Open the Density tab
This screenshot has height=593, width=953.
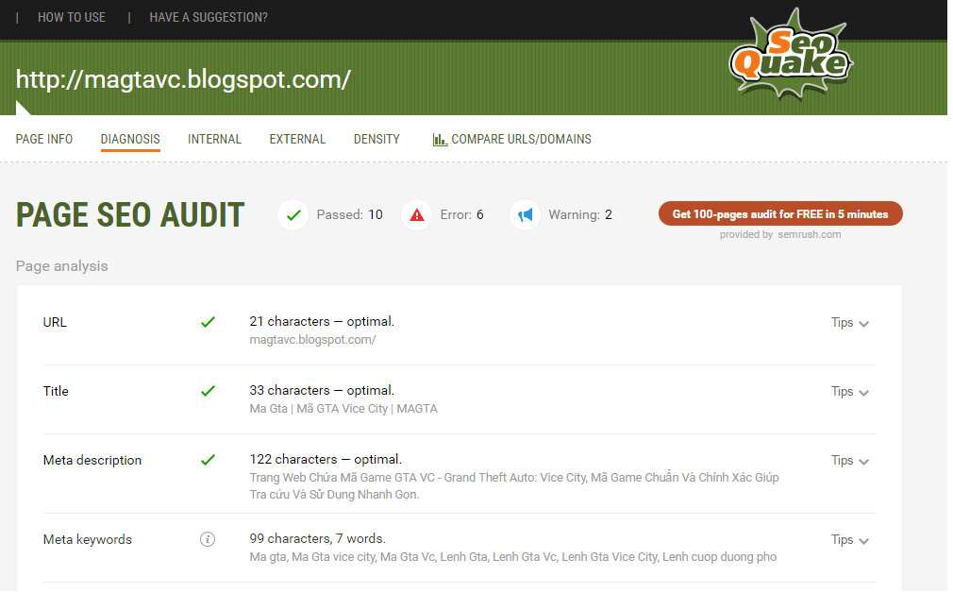[376, 139]
